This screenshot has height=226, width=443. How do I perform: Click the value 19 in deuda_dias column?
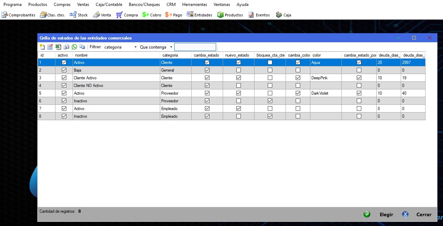point(413,78)
